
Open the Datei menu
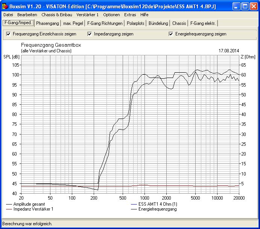tap(8, 15)
